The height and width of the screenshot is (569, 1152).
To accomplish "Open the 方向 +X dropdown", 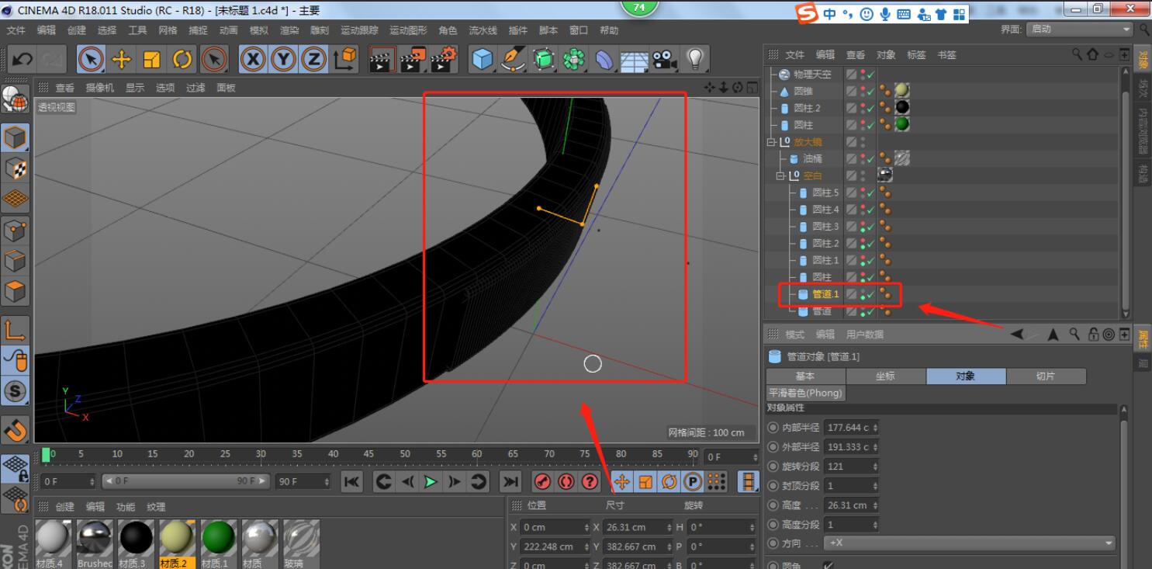I will pos(970,543).
